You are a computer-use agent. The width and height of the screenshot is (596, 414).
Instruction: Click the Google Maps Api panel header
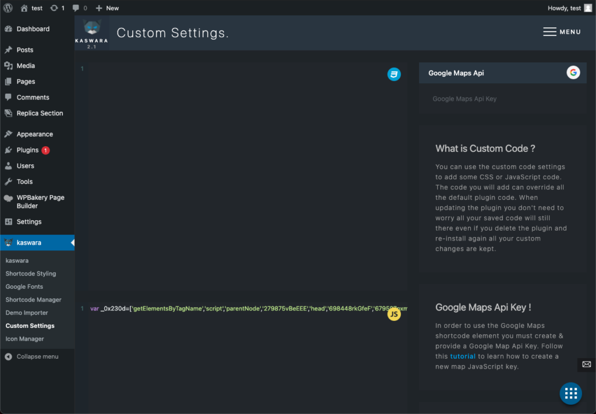coord(502,73)
